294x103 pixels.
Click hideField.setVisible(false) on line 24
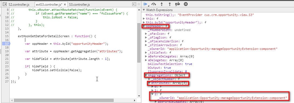(57, 70)
